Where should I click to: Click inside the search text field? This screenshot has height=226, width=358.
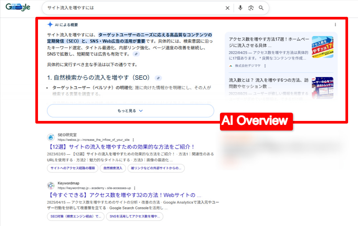[x=132, y=8]
